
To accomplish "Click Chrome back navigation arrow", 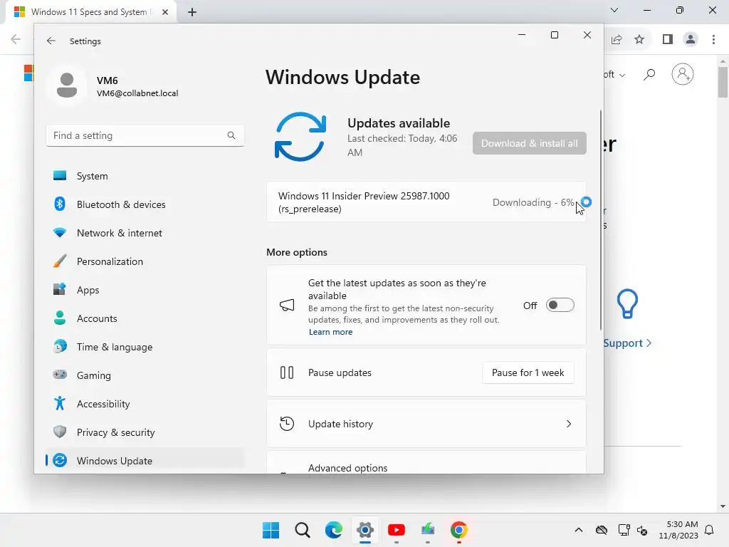I will pos(16,40).
